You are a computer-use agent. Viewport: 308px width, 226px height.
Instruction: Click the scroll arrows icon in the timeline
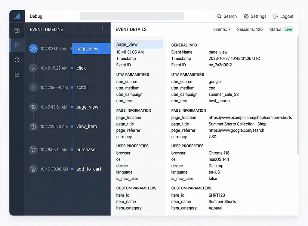coord(33,87)
